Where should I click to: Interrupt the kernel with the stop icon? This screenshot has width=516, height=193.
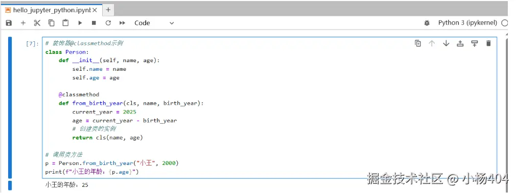94,23
